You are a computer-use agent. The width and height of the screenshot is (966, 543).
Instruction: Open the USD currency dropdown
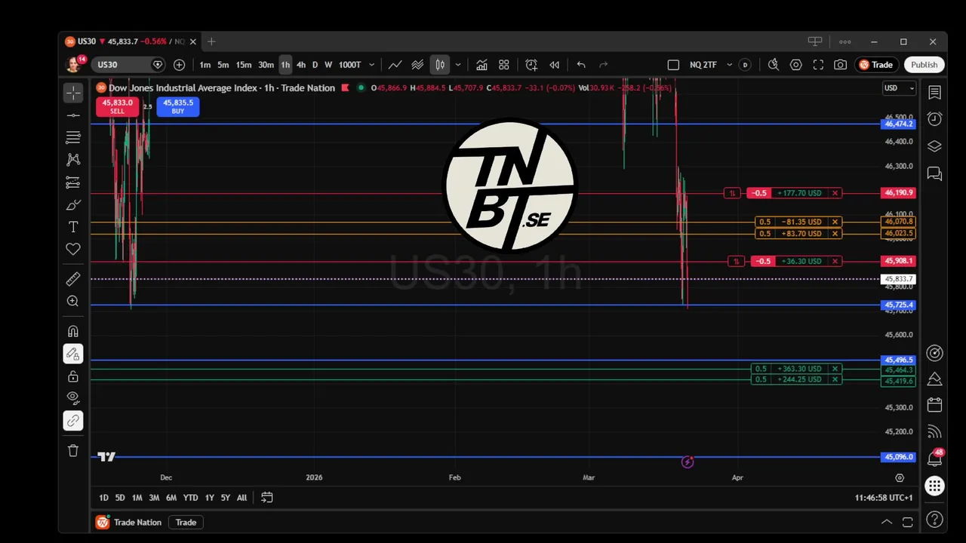coord(898,88)
